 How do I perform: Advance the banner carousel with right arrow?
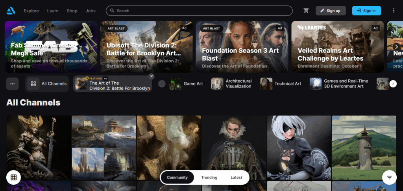click(x=396, y=47)
